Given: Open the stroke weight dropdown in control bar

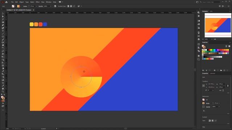Looking at the screenshot, I should pos(36,6).
